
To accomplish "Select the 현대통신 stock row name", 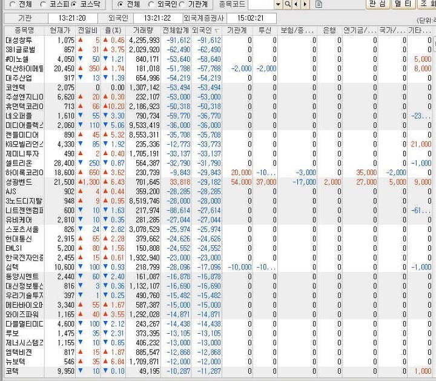I will (x=19, y=239).
